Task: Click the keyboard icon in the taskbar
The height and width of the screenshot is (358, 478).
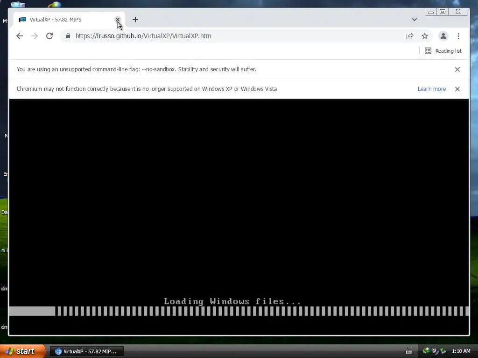Action: tap(409, 351)
